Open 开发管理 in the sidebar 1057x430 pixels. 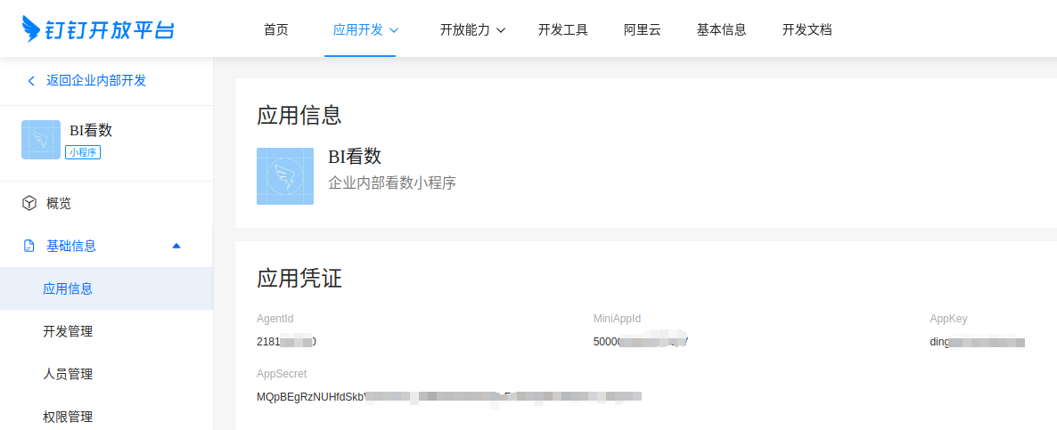[68, 331]
